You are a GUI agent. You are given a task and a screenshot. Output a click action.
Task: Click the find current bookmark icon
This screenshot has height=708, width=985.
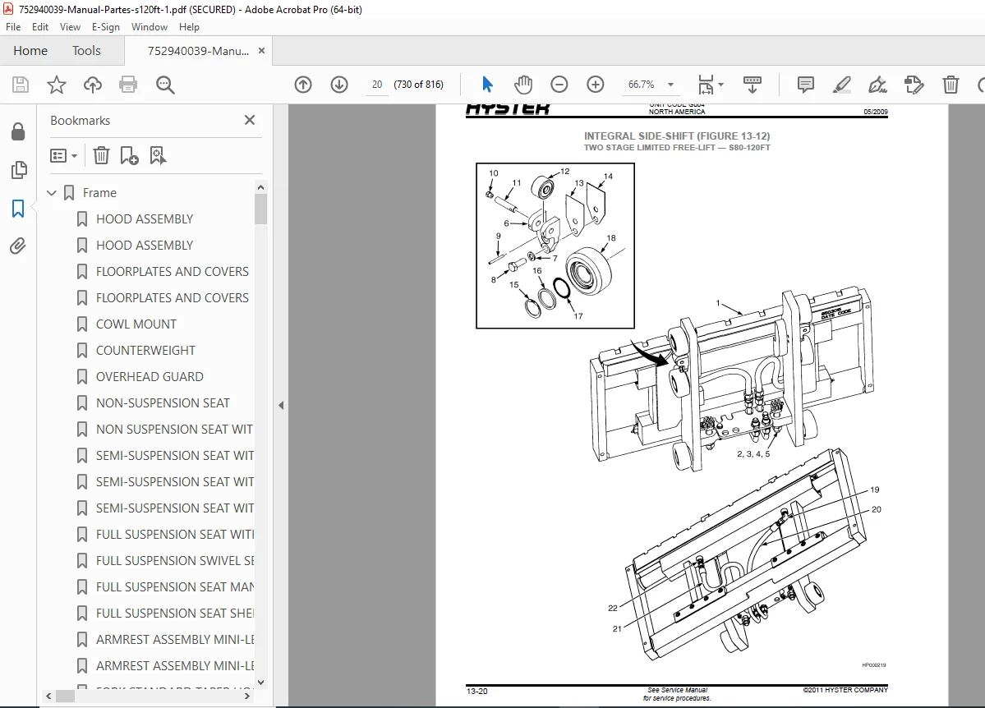coord(158,155)
